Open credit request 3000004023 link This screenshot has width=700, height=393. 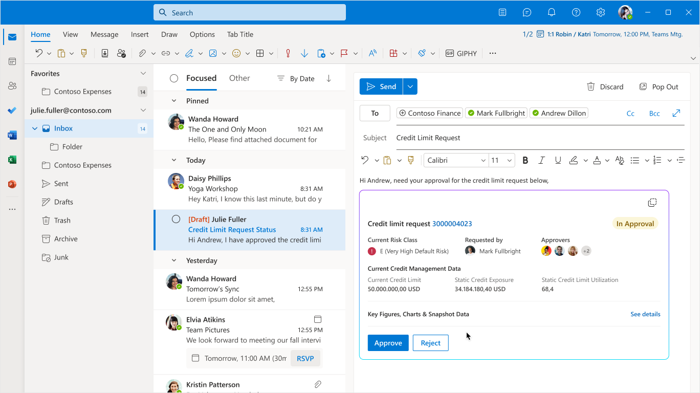tap(452, 224)
